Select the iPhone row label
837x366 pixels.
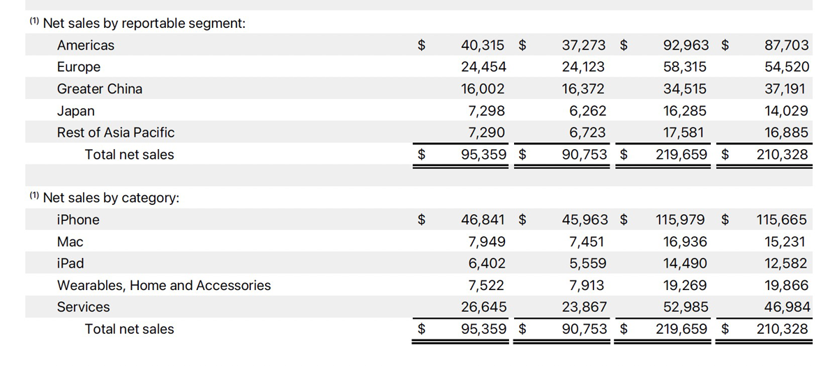78,220
